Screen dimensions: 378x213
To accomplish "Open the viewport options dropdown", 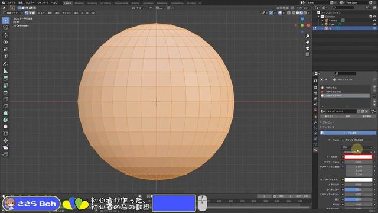I will pos(303,8).
